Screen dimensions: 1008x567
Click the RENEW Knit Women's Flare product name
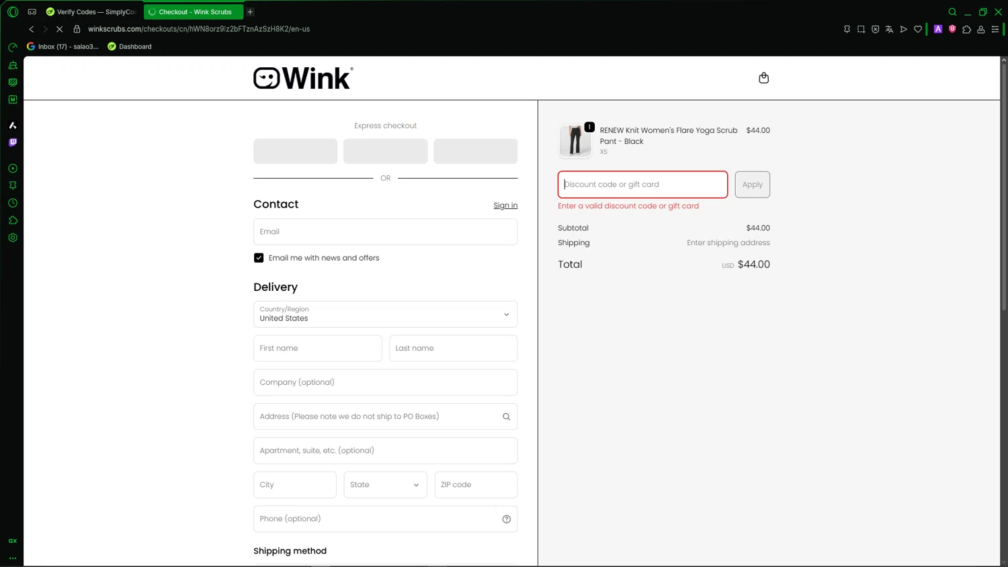pyautogui.click(x=669, y=136)
